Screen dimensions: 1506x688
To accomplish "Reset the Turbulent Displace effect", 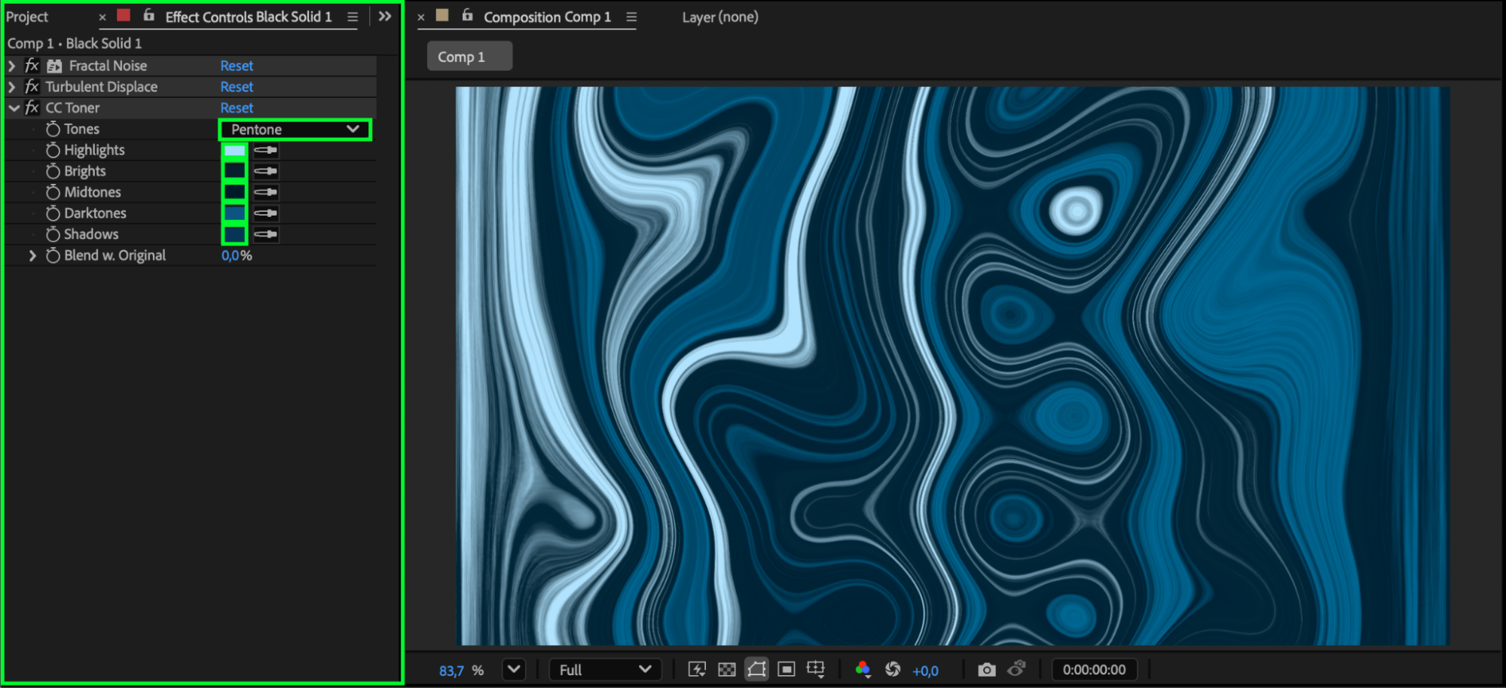I will click(x=237, y=87).
